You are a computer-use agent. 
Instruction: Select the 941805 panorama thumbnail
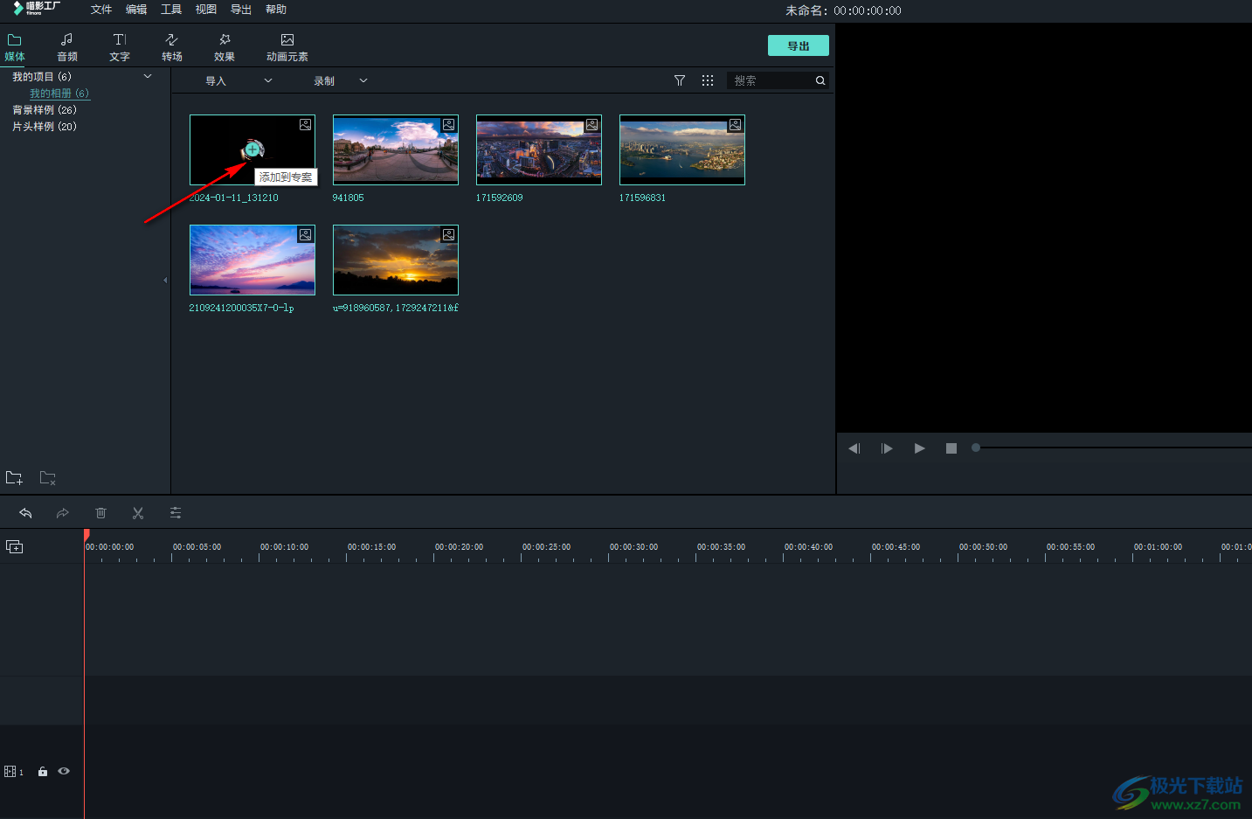coord(396,149)
